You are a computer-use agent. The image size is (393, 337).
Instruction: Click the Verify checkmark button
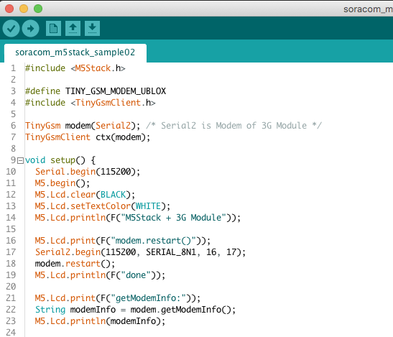[11, 28]
